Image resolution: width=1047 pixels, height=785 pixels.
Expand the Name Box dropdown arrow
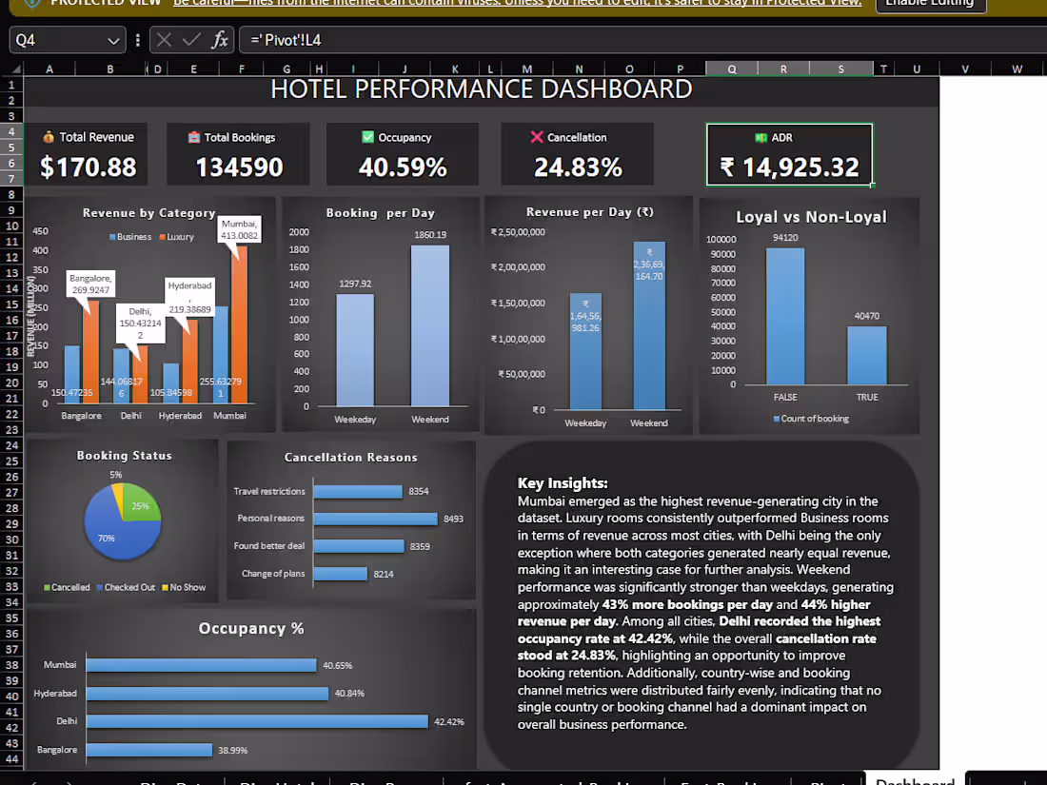(x=113, y=41)
